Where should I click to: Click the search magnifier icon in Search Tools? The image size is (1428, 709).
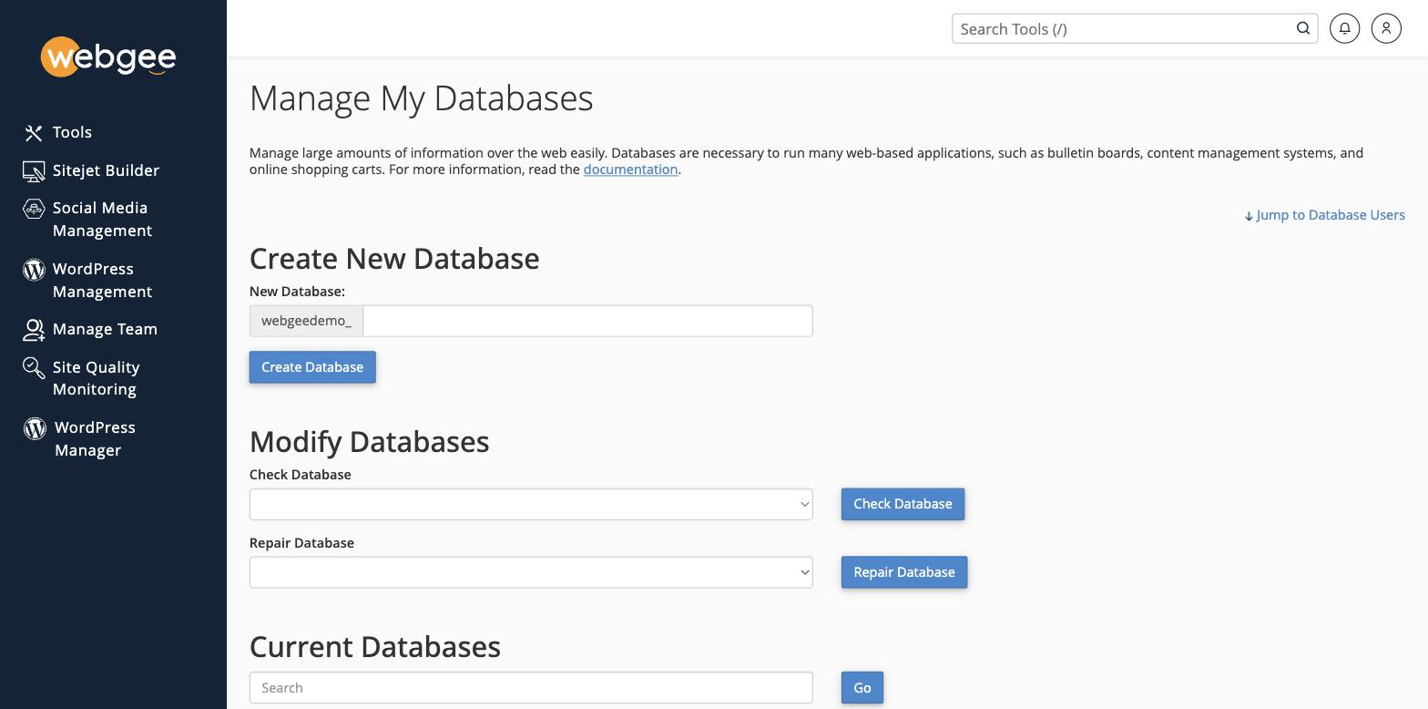[1303, 28]
